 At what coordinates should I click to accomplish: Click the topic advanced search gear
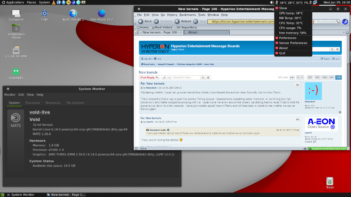pos(208,78)
